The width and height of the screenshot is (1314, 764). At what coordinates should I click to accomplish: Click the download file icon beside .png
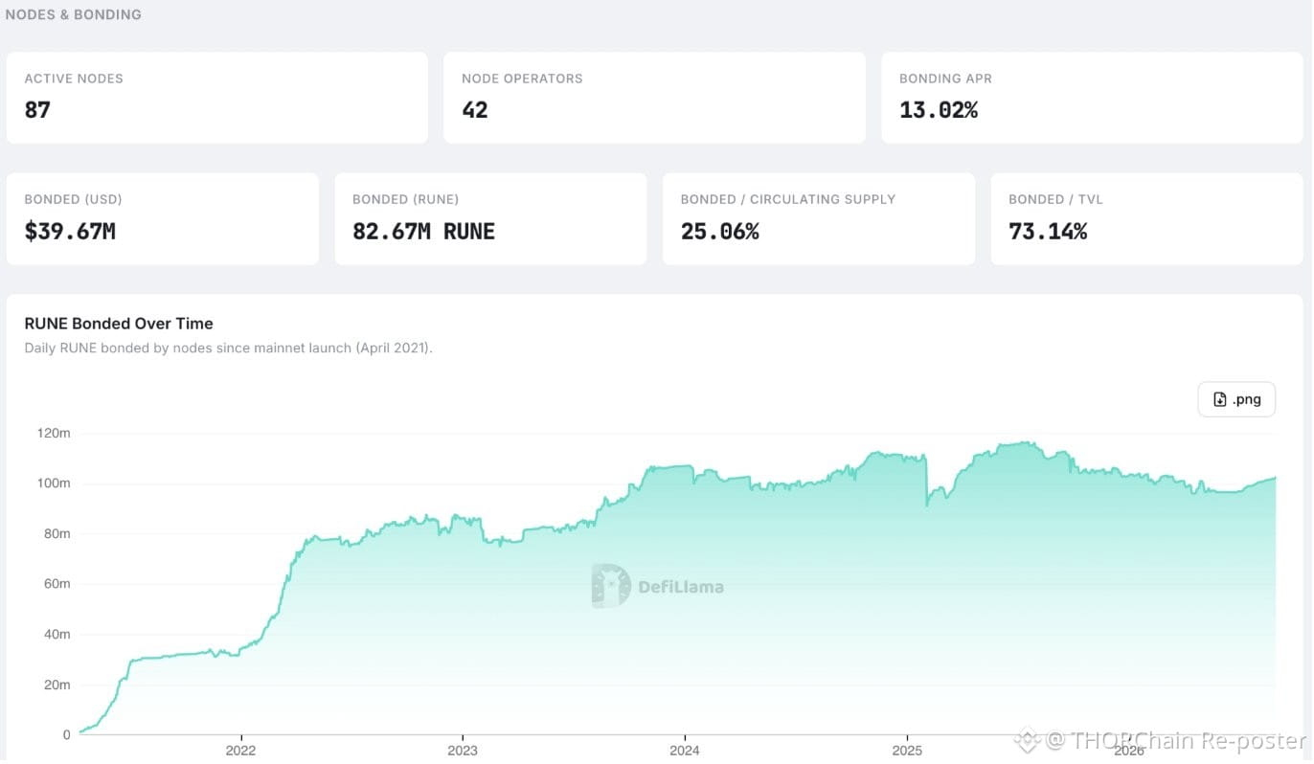[x=1219, y=399]
